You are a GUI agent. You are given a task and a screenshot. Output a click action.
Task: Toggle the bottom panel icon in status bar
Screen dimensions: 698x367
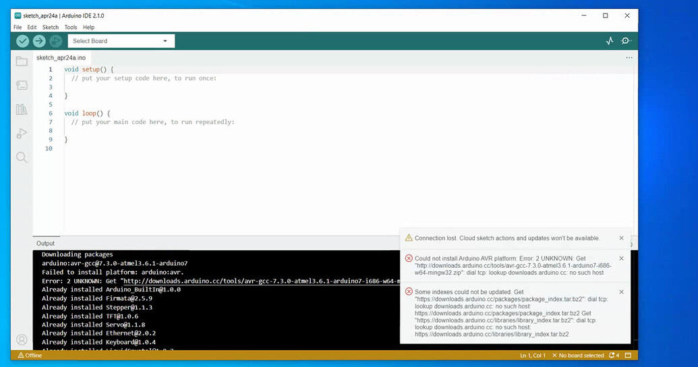(x=628, y=356)
